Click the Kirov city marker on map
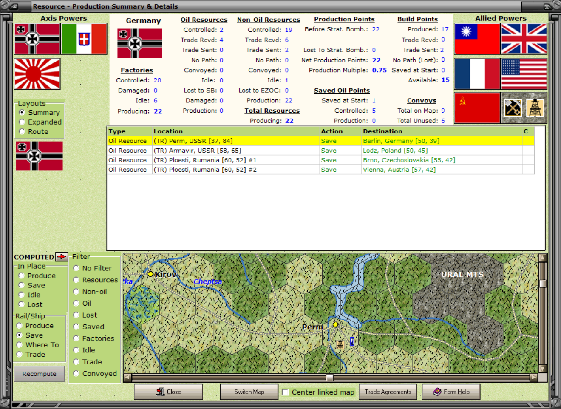This screenshot has height=409, width=561. [150, 274]
